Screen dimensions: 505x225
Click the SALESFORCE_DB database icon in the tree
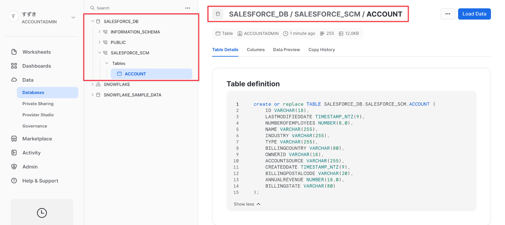[x=98, y=21]
